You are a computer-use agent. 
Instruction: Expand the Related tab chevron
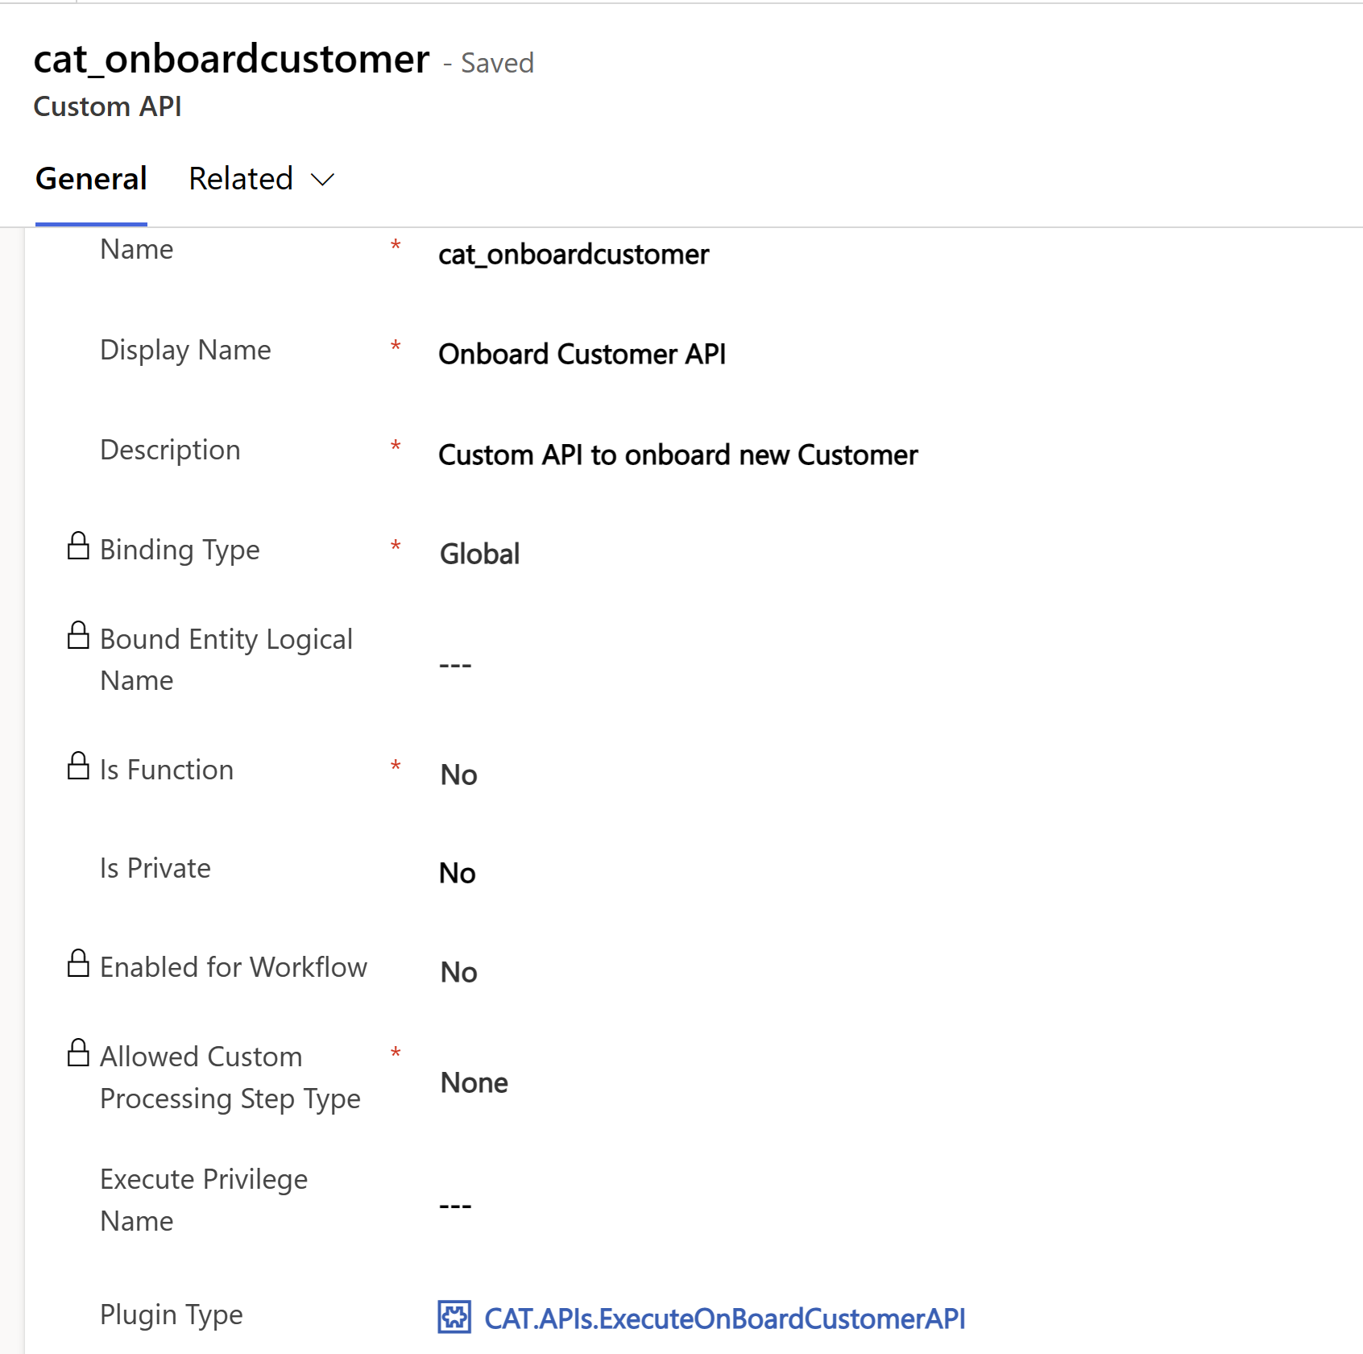[323, 180]
